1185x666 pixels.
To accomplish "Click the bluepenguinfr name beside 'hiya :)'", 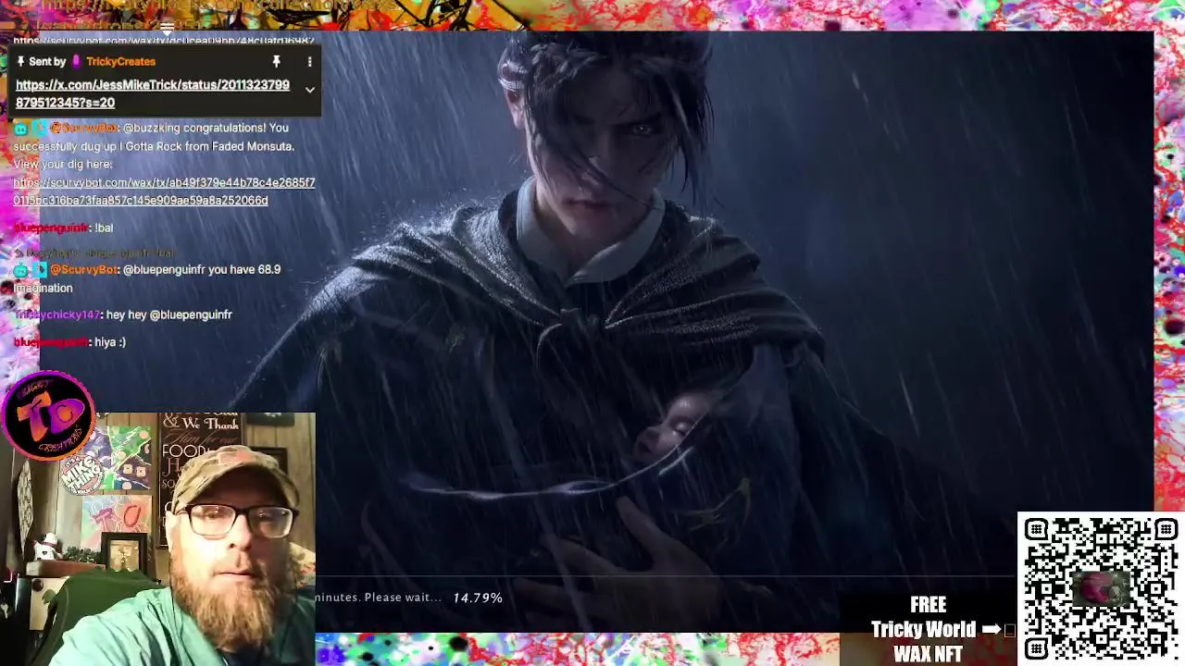I will click(x=51, y=342).
